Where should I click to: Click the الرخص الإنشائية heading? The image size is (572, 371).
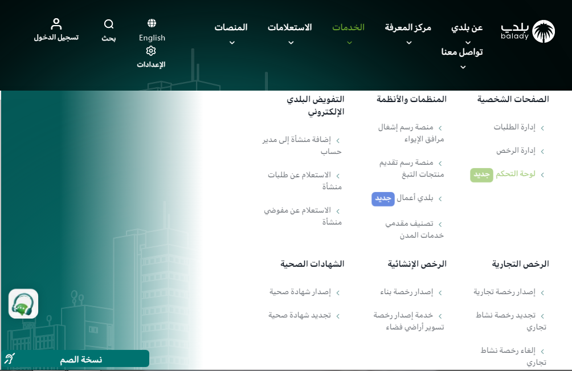click(417, 264)
